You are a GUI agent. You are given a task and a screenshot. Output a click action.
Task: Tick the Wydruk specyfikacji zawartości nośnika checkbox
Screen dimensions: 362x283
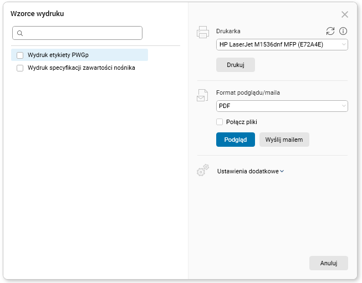point(20,68)
